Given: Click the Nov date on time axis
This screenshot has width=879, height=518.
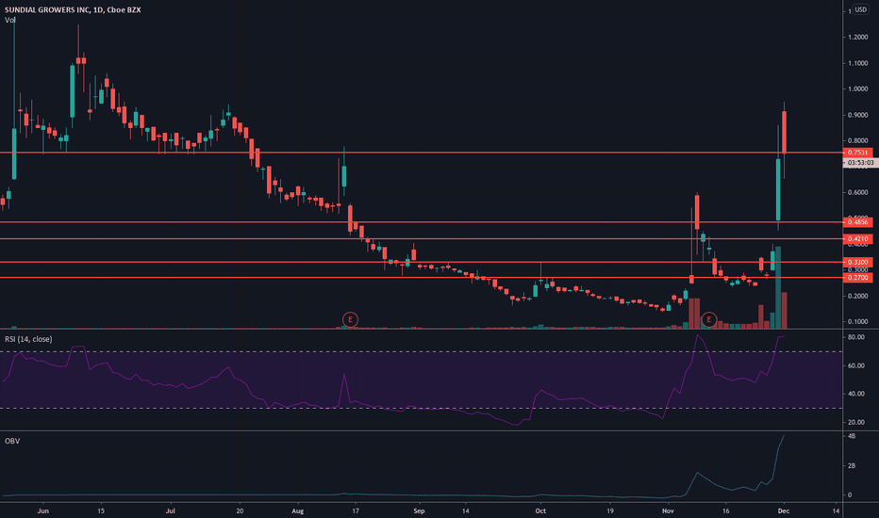Looking at the screenshot, I should pyautogui.click(x=668, y=510).
